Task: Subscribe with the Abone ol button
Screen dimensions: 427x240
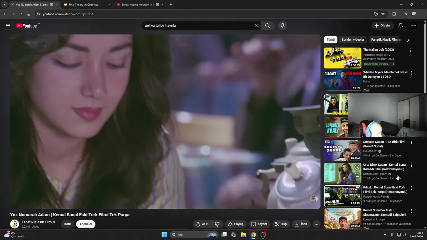Action: (86, 224)
